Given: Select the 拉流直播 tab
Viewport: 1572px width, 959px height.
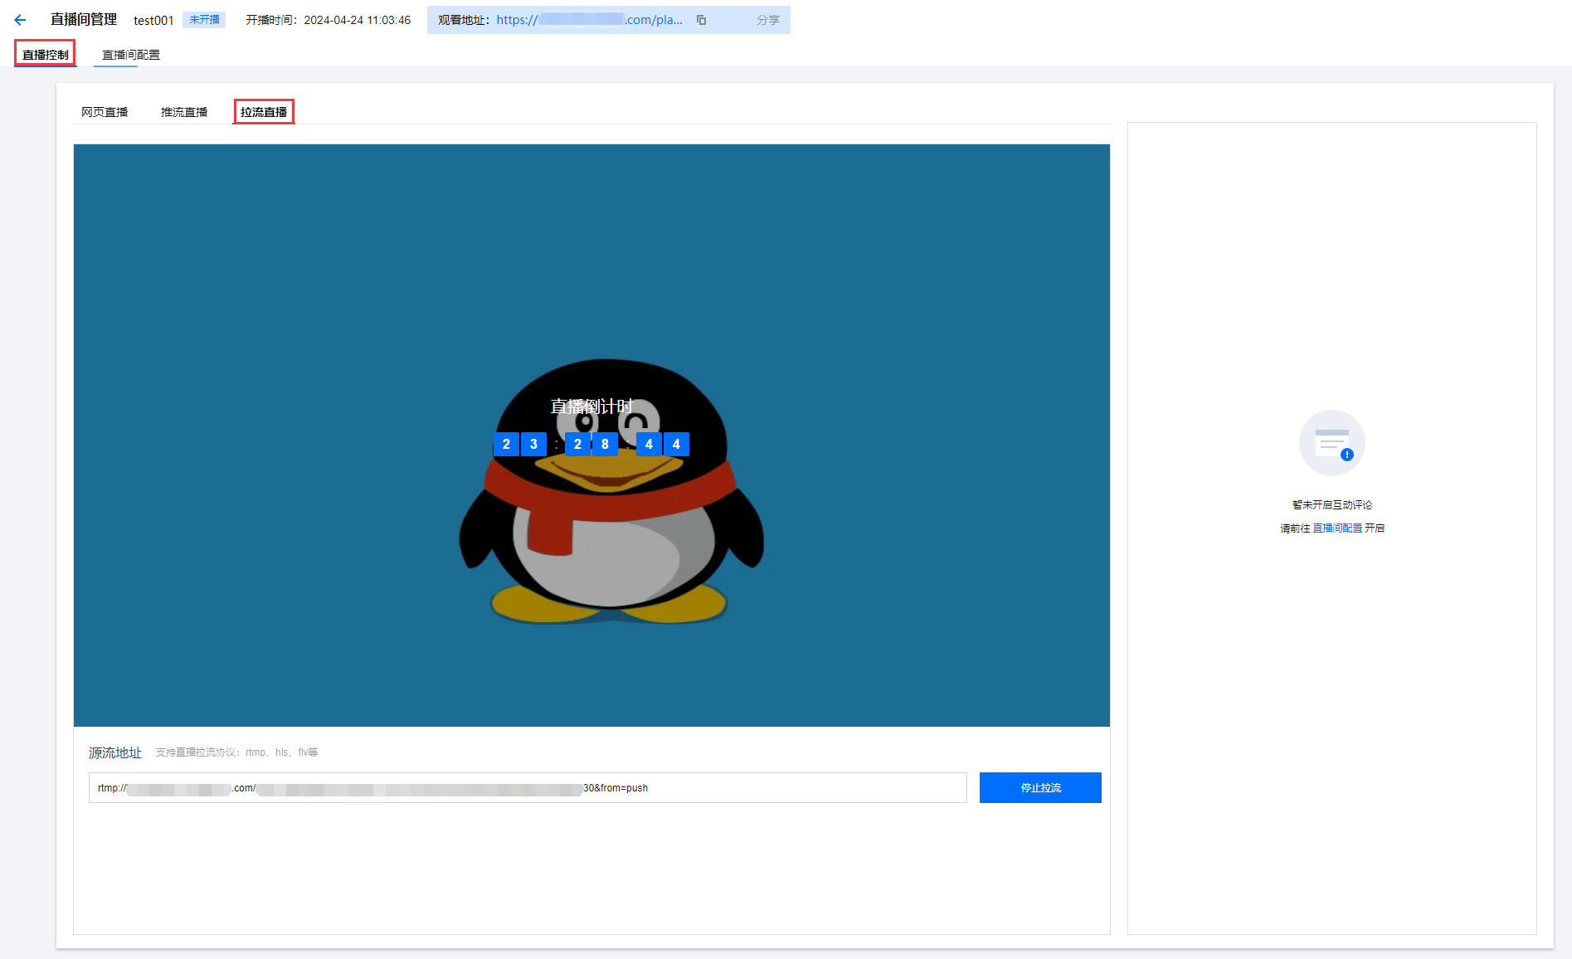Looking at the screenshot, I should pyautogui.click(x=264, y=112).
